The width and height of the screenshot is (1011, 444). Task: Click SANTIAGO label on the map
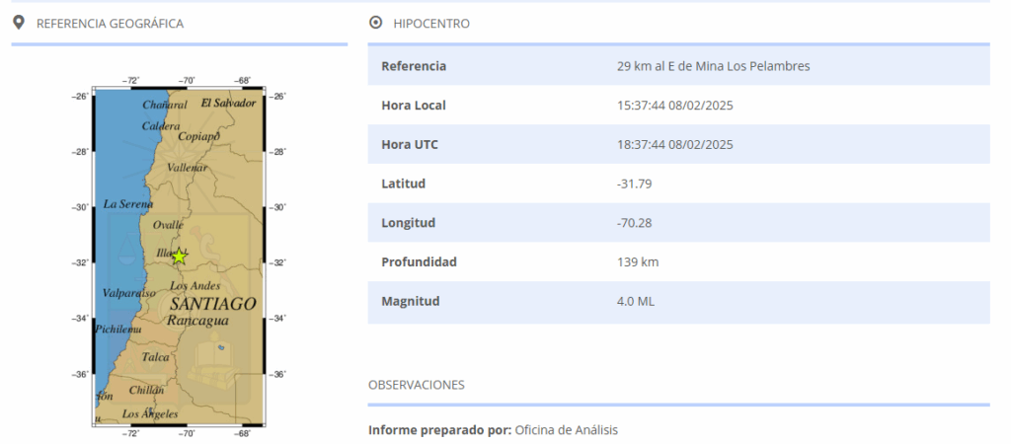pos(211,304)
